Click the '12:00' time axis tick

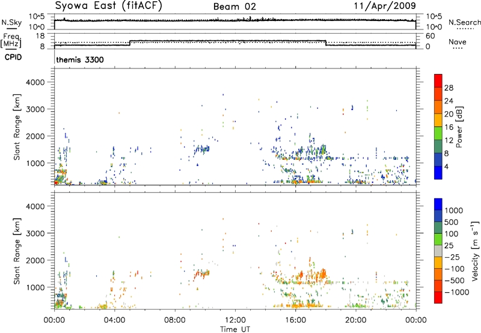[x=235, y=320]
